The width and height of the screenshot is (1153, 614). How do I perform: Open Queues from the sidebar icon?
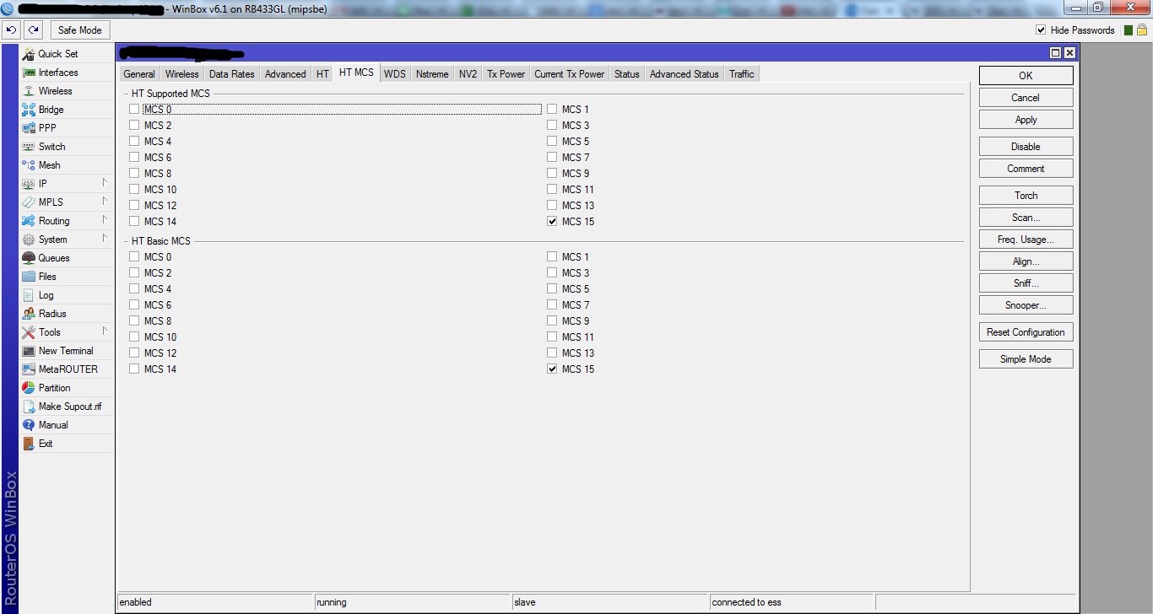(x=29, y=258)
